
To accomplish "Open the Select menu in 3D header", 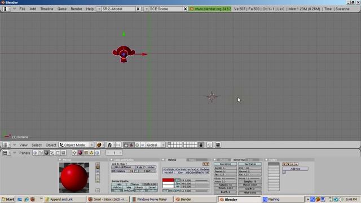I will click(x=37, y=145).
